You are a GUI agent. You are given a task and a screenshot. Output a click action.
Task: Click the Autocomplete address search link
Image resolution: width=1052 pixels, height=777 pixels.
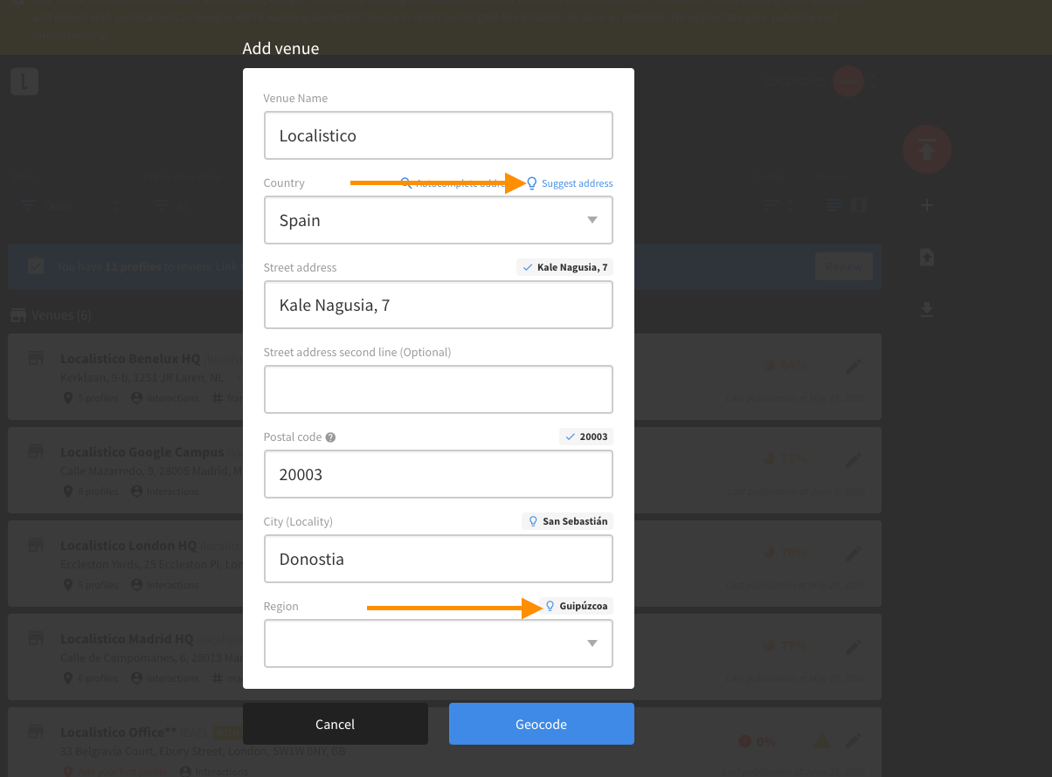coord(454,183)
